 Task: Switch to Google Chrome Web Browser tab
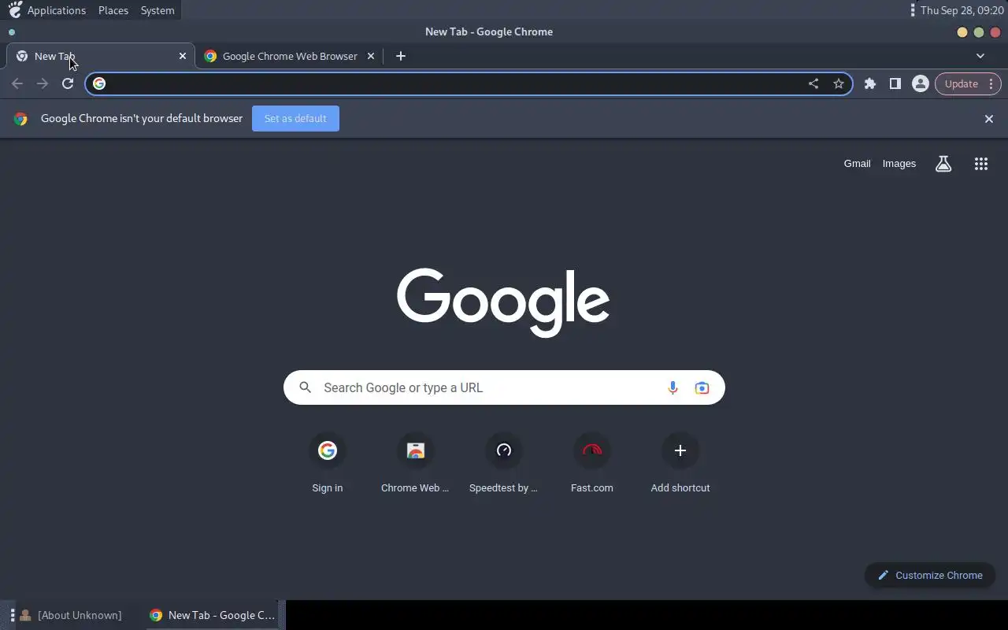click(288, 56)
